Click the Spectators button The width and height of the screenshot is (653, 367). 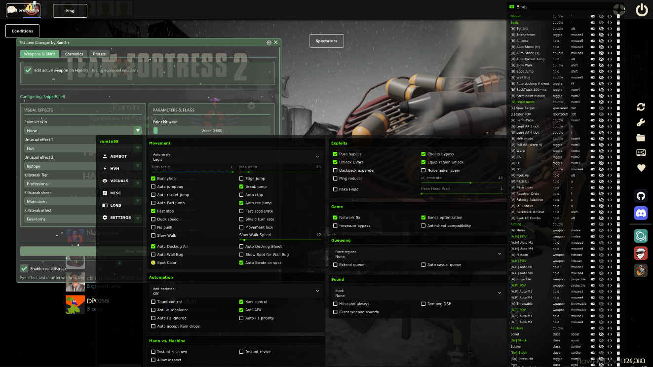pyautogui.click(x=326, y=41)
